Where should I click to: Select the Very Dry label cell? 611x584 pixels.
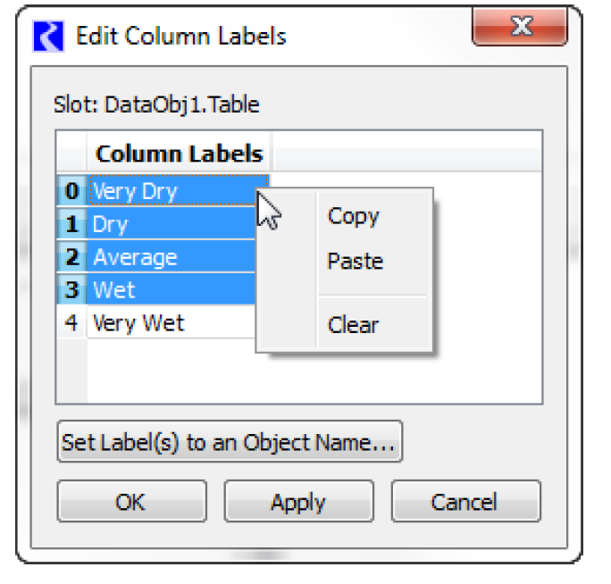pyautogui.click(x=170, y=191)
